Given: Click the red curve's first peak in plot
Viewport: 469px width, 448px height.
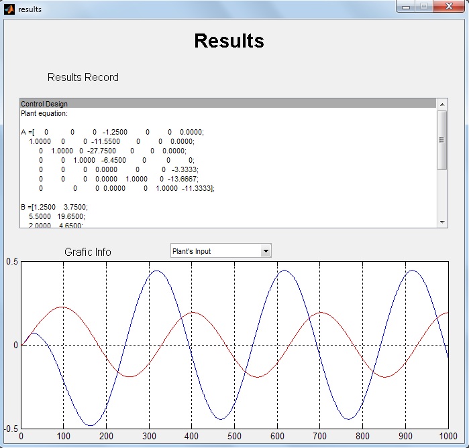Looking at the screenshot, I should 62,307.
